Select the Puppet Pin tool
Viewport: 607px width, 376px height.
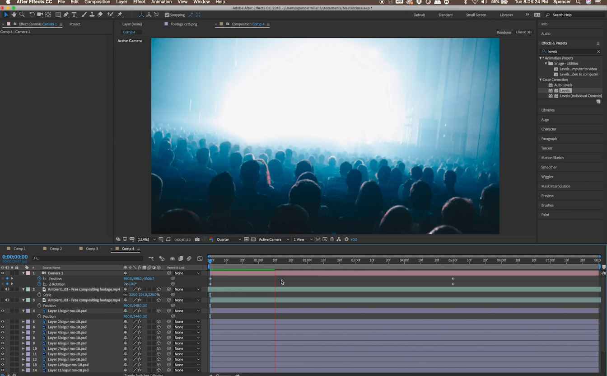pyautogui.click(x=120, y=15)
